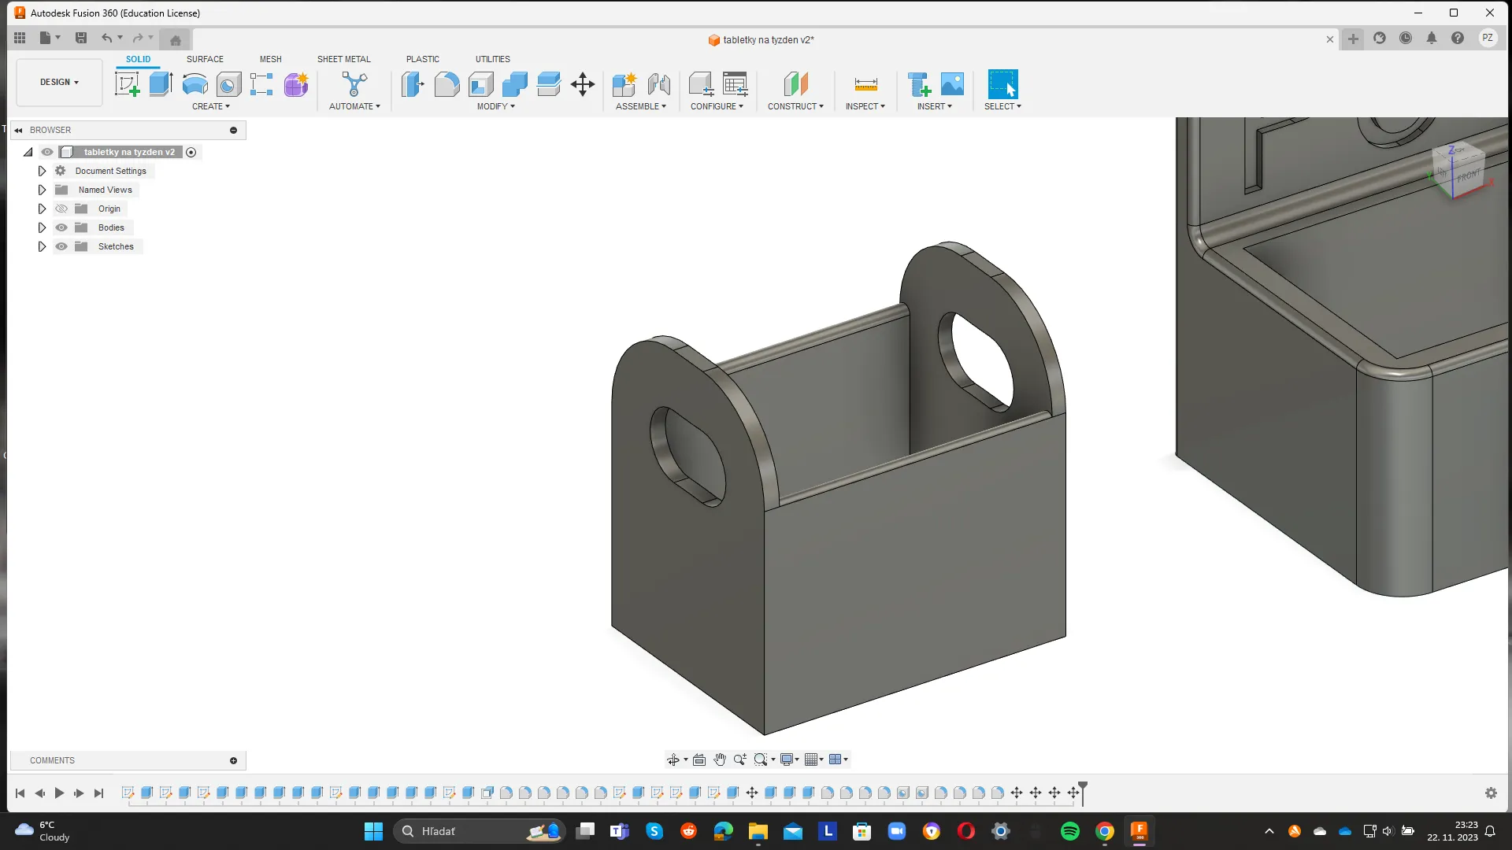Select the Fillet tool
The width and height of the screenshot is (1512, 850).
tap(447, 84)
